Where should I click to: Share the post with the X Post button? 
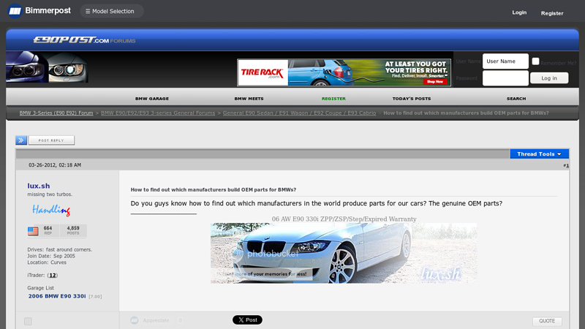coord(247,319)
